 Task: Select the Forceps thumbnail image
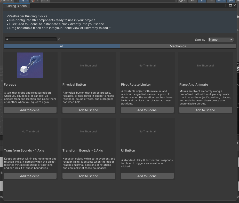30,65
